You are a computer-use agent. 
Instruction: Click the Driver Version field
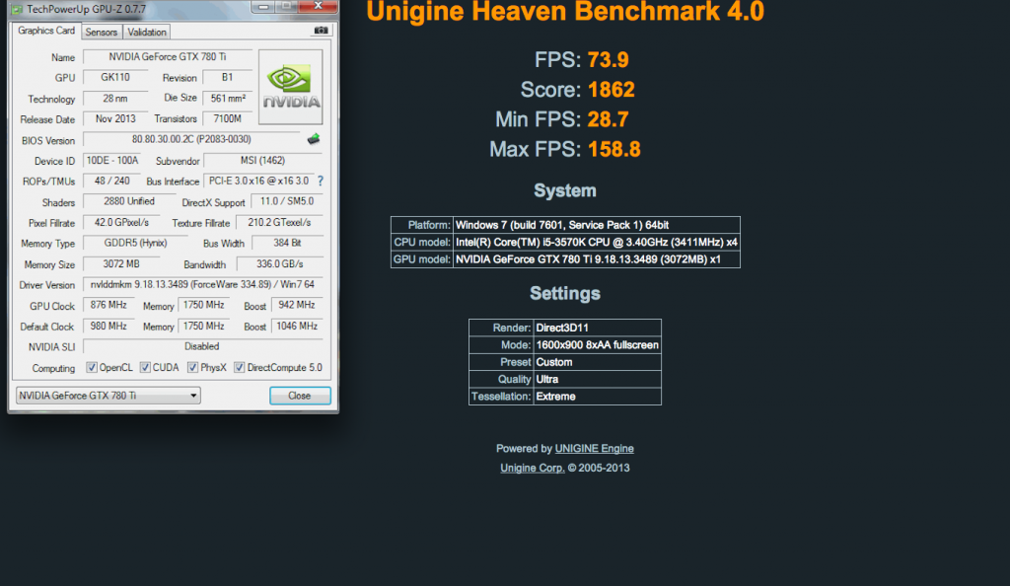click(x=202, y=285)
